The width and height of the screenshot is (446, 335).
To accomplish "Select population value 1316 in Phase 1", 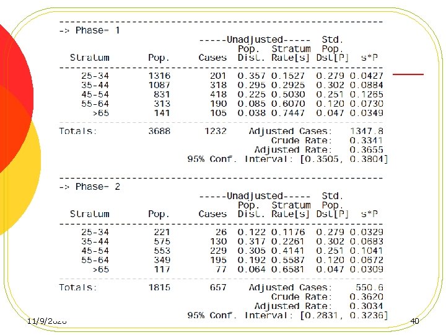I will 159,76.
